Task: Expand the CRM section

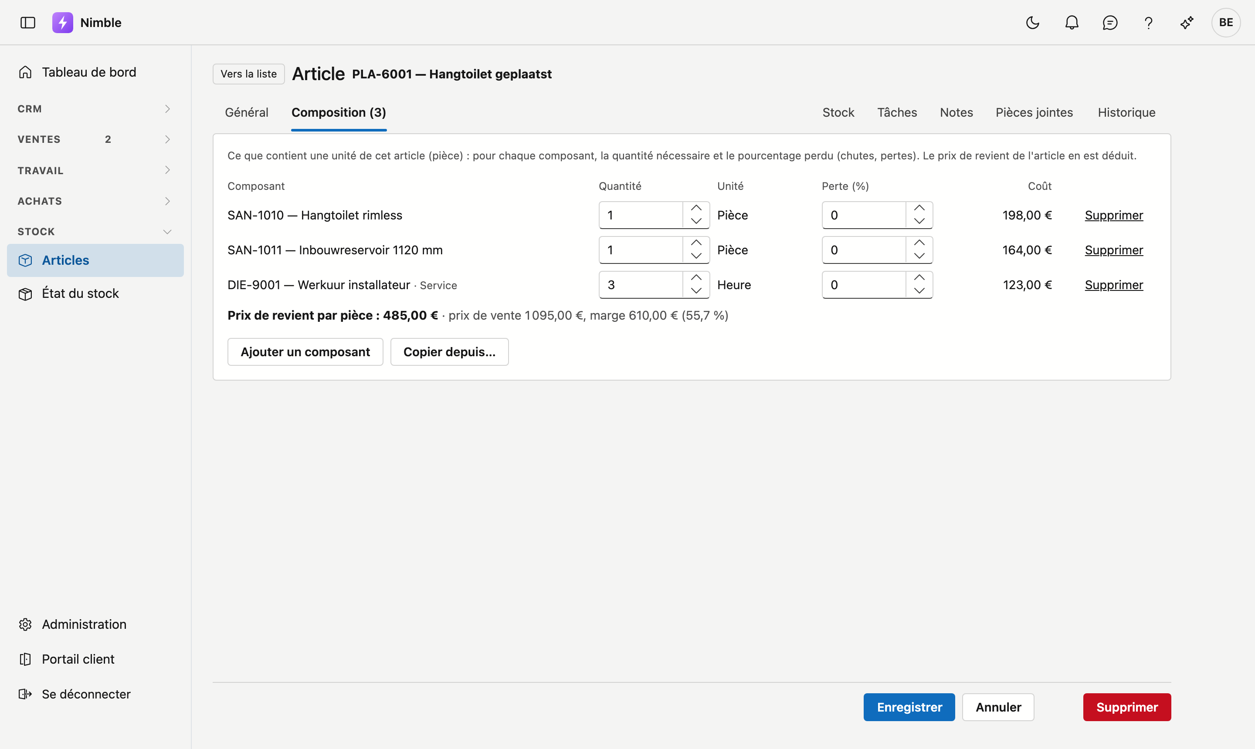Action: pyautogui.click(x=95, y=109)
